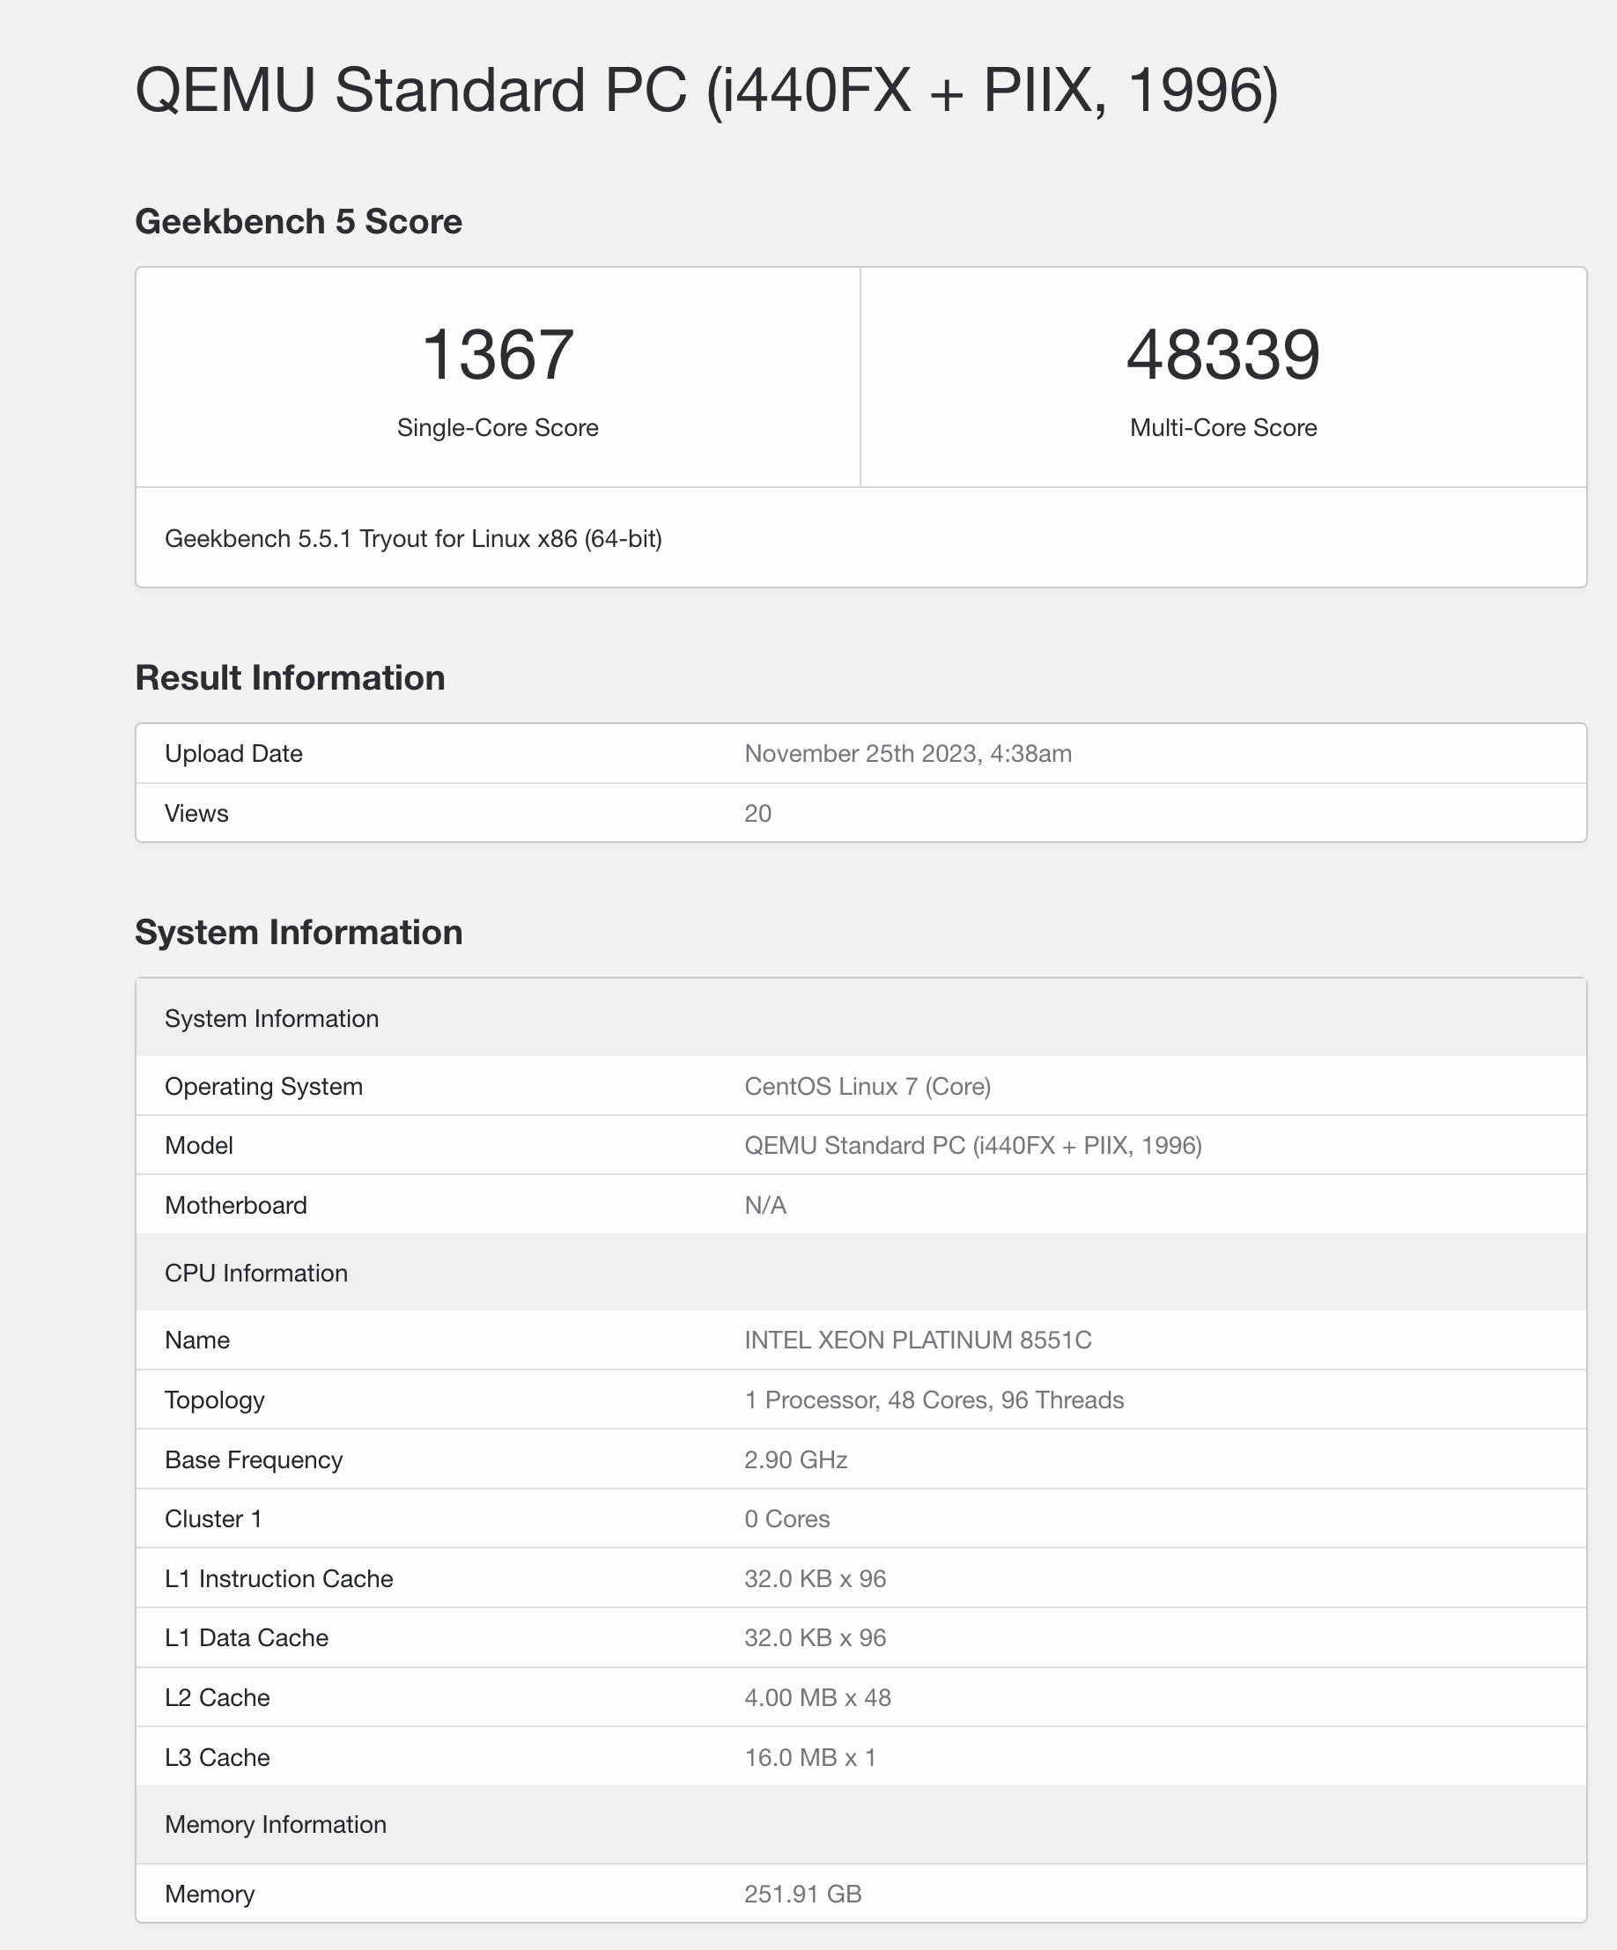Click the 'L3 Cache' label
The width and height of the screenshot is (1617, 1950).
[218, 1757]
